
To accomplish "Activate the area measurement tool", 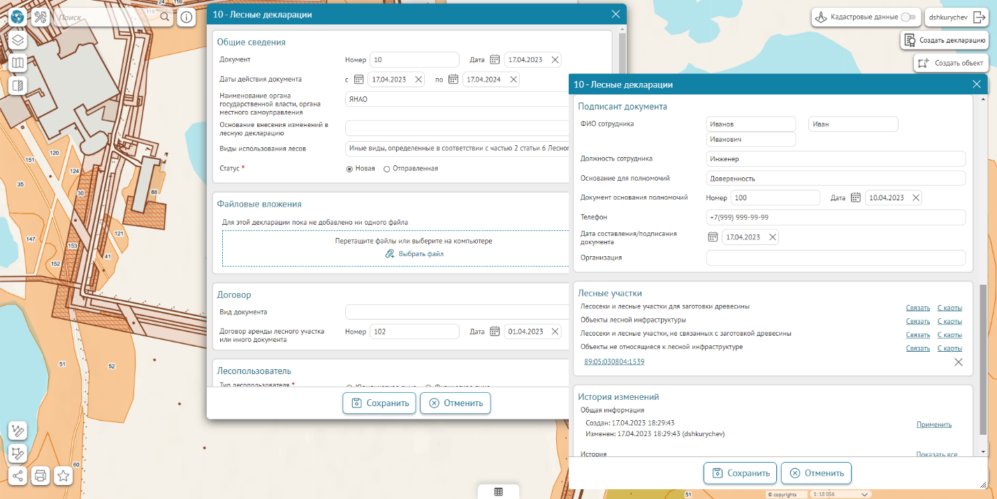I will point(17,454).
